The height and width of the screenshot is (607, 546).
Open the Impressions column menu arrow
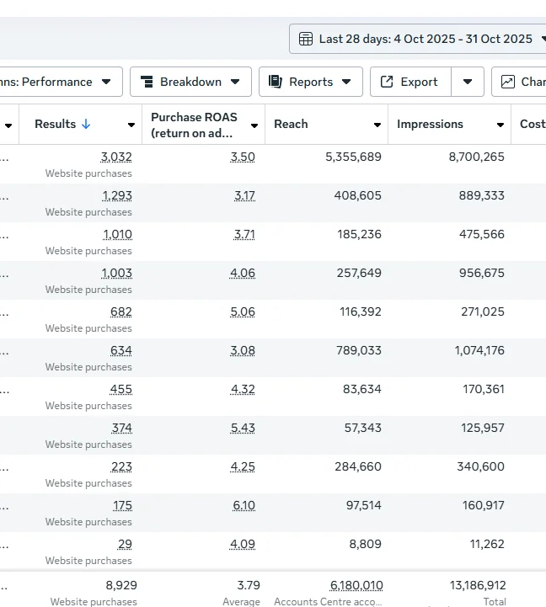pos(500,125)
